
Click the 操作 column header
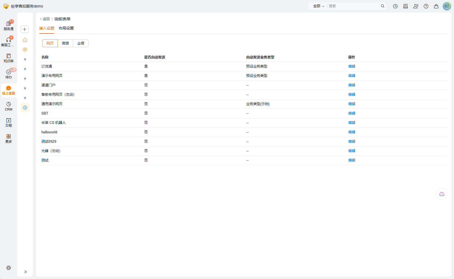352,57
